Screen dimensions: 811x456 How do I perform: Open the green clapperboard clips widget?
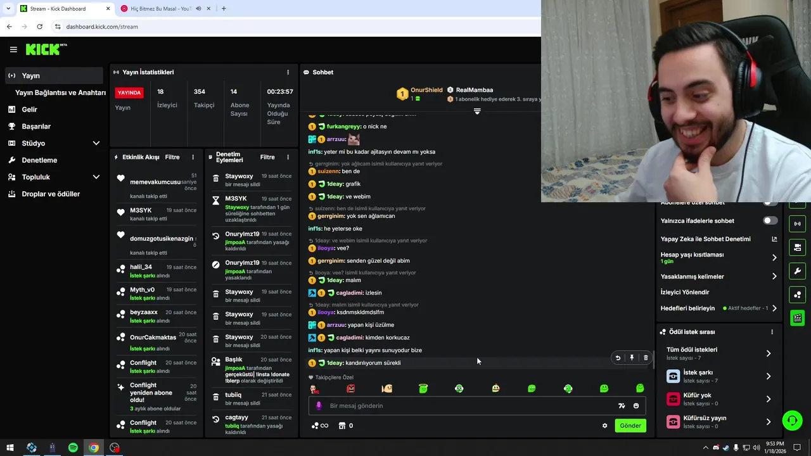point(798,318)
